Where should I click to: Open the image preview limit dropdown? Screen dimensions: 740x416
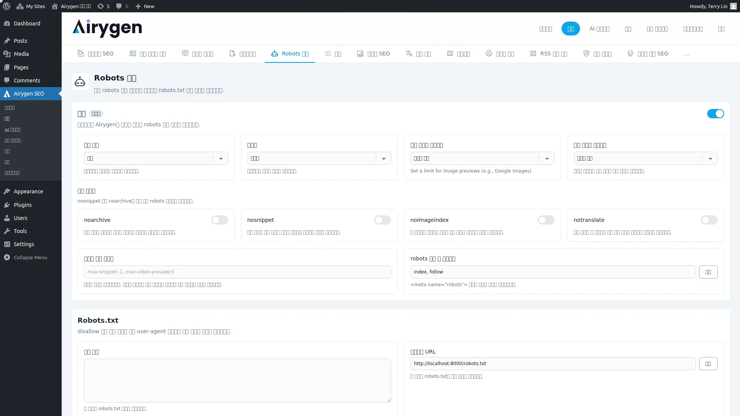tap(482, 158)
